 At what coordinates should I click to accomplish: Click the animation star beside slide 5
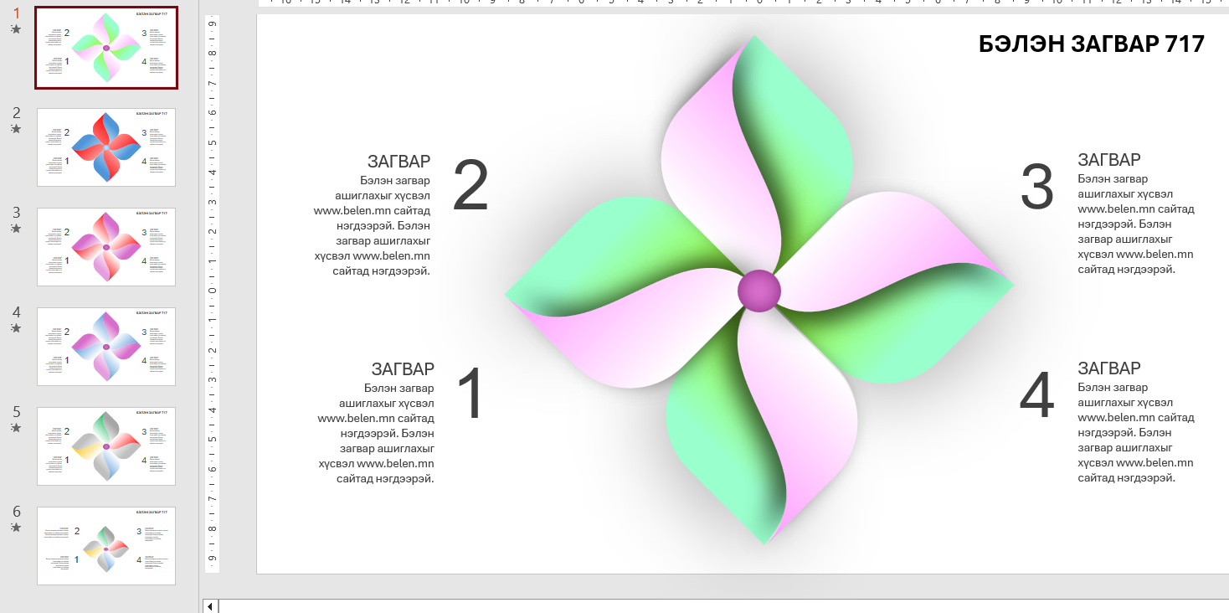[x=16, y=428]
